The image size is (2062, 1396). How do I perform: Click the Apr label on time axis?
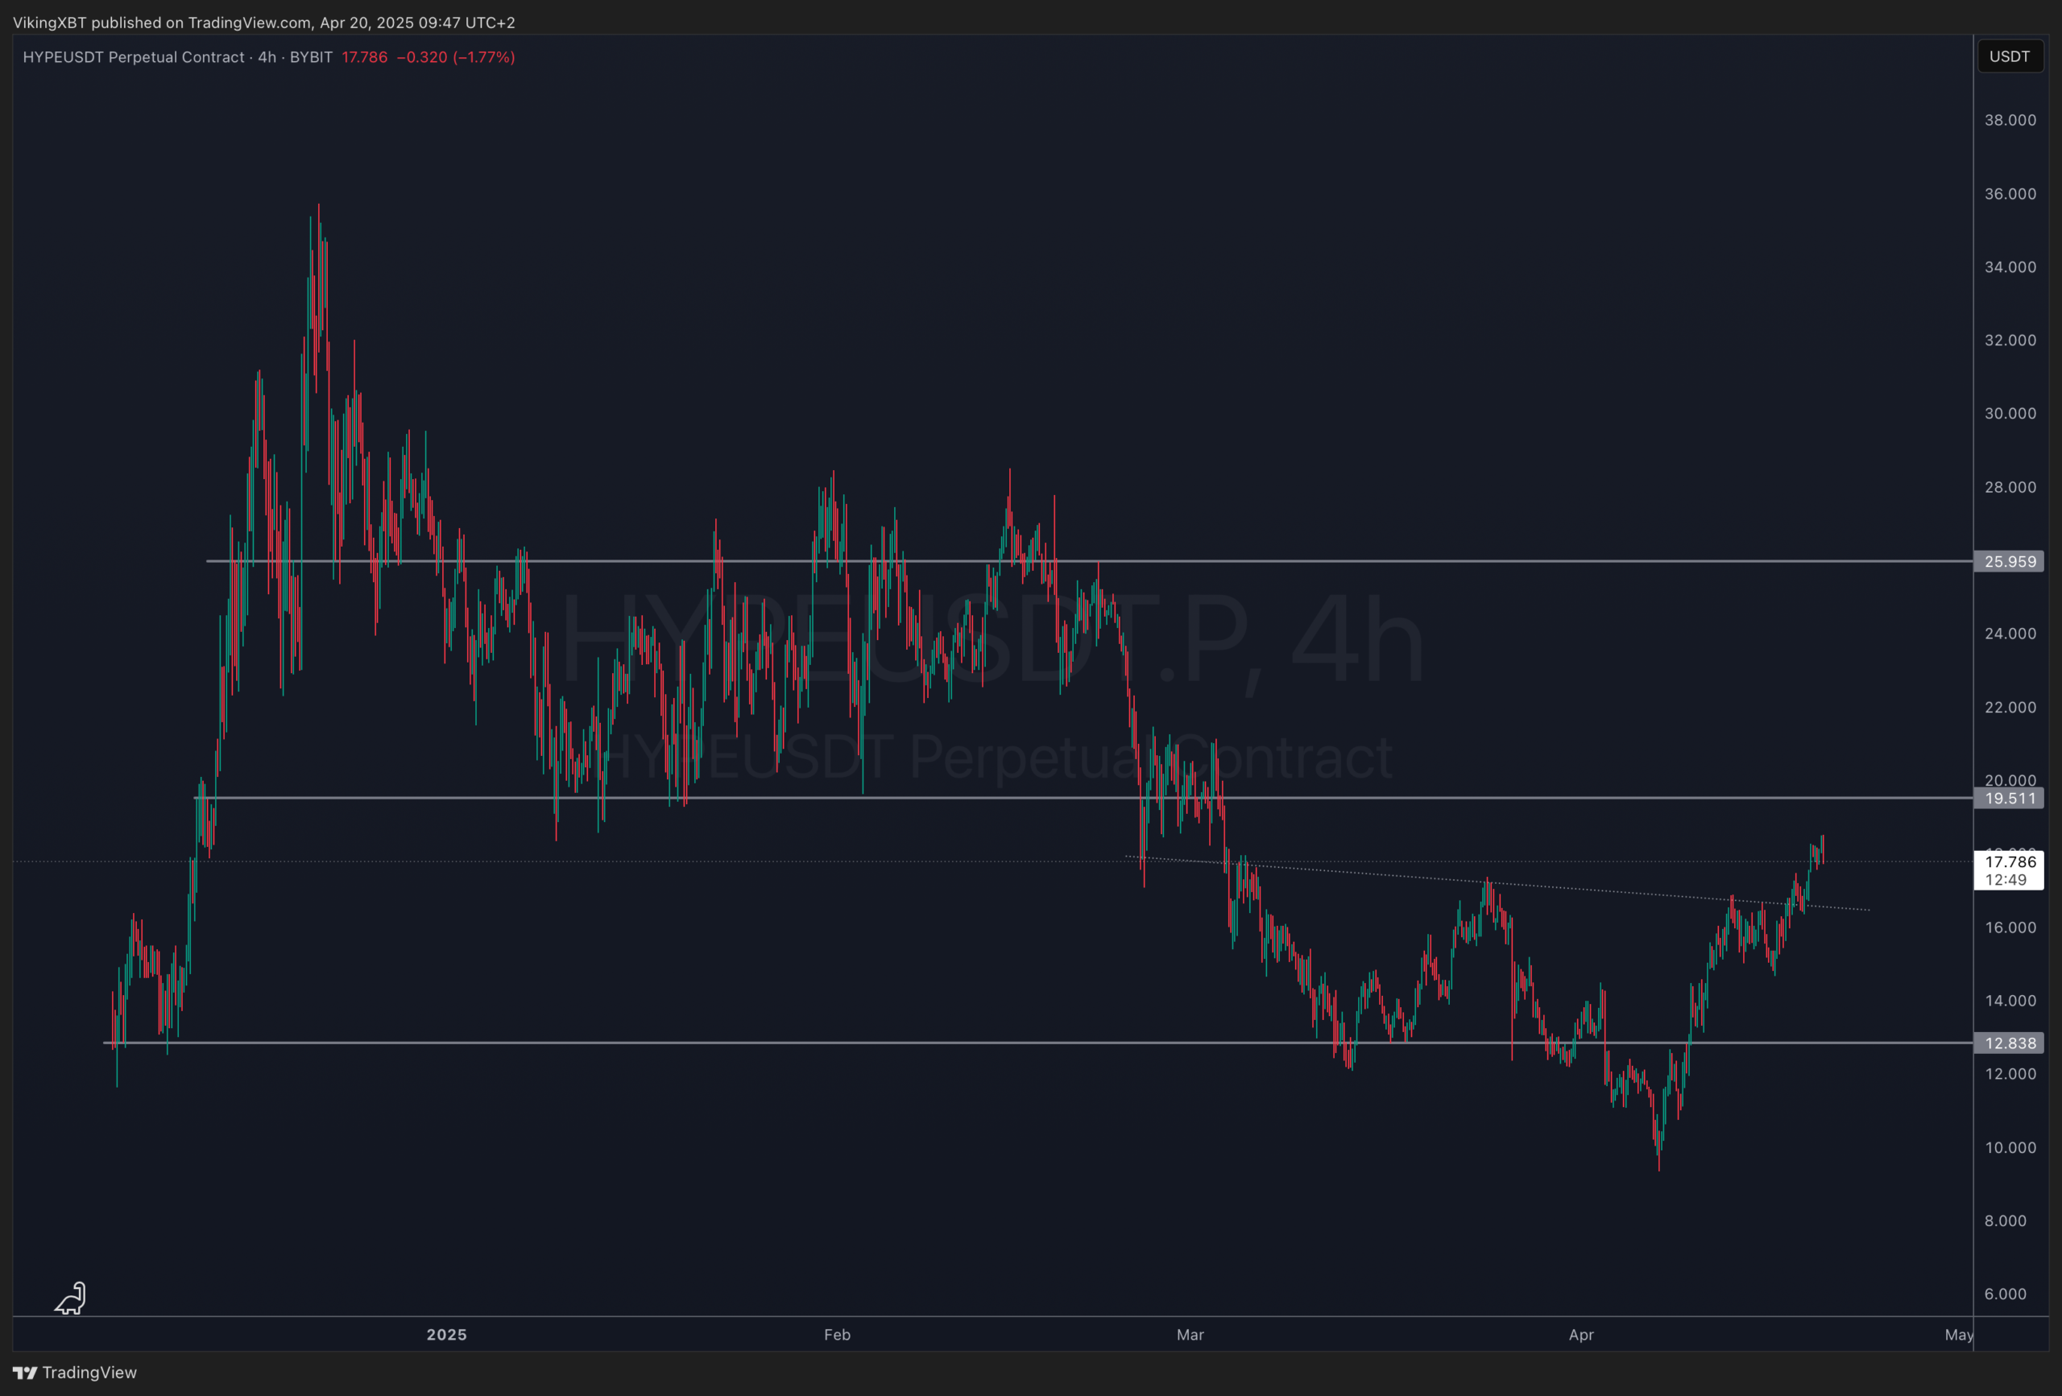click(1581, 1335)
